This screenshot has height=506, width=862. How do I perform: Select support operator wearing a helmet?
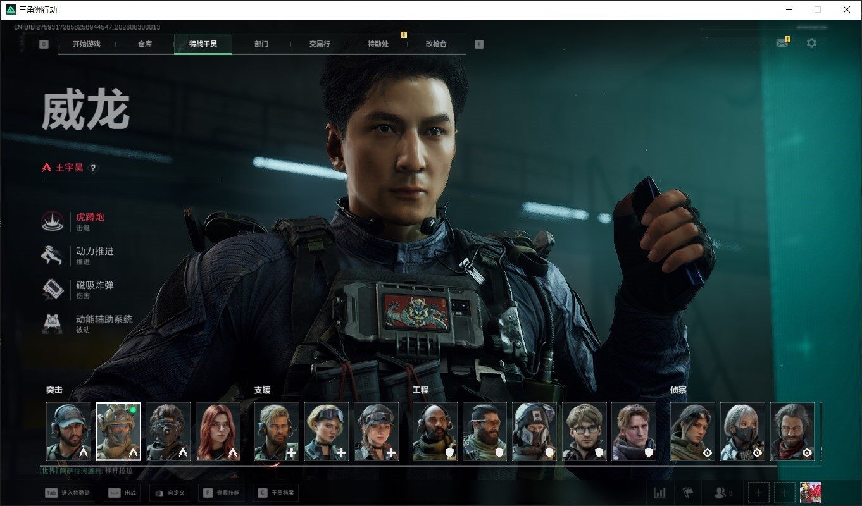(x=376, y=431)
